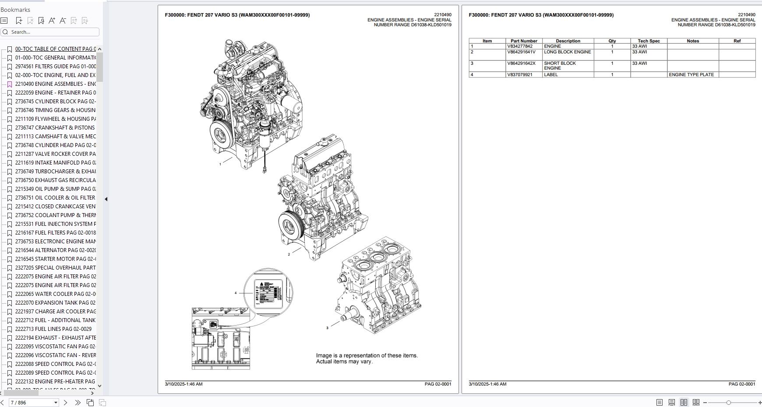Image resolution: width=762 pixels, height=407 pixels.
Task: Open bookmark 2736753 ELECTRONIC ENGINE MANAGEMENT
Action: pos(55,242)
